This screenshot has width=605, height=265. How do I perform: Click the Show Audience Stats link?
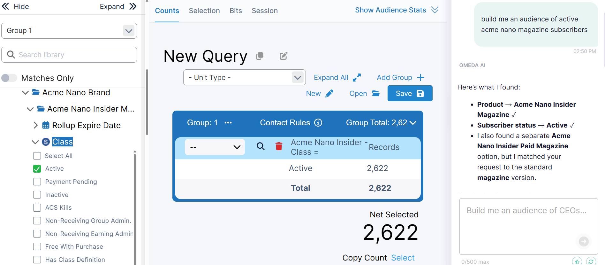coord(390,10)
